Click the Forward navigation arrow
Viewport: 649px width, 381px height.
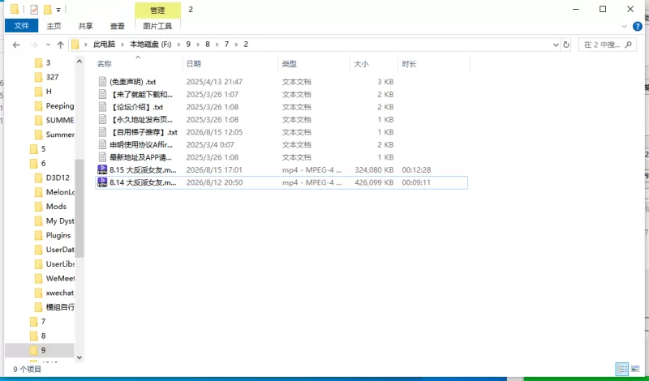[34, 45]
